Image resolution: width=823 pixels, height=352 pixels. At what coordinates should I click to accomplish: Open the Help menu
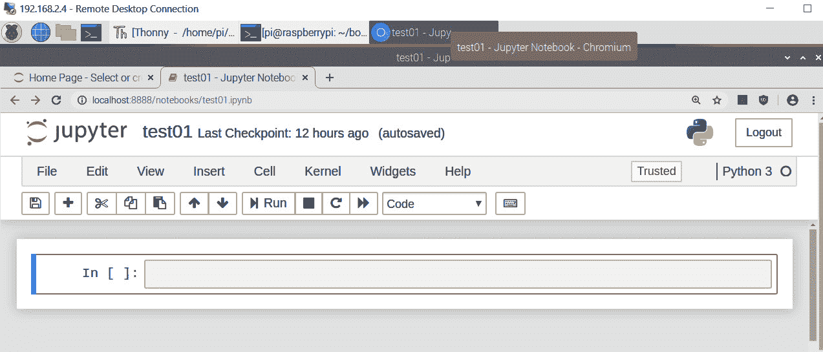[458, 171]
